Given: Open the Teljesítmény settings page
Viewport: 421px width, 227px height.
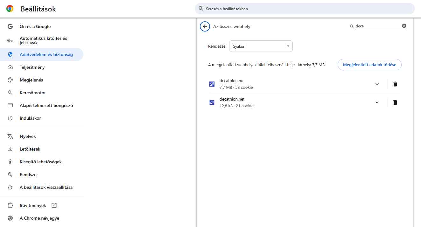Looking at the screenshot, I should (x=32, y=67).
